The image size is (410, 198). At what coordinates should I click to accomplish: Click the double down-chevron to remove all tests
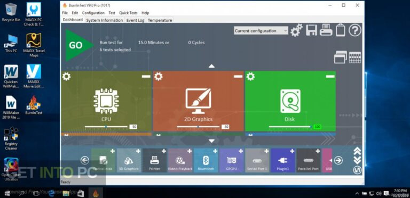pos(357,160)
